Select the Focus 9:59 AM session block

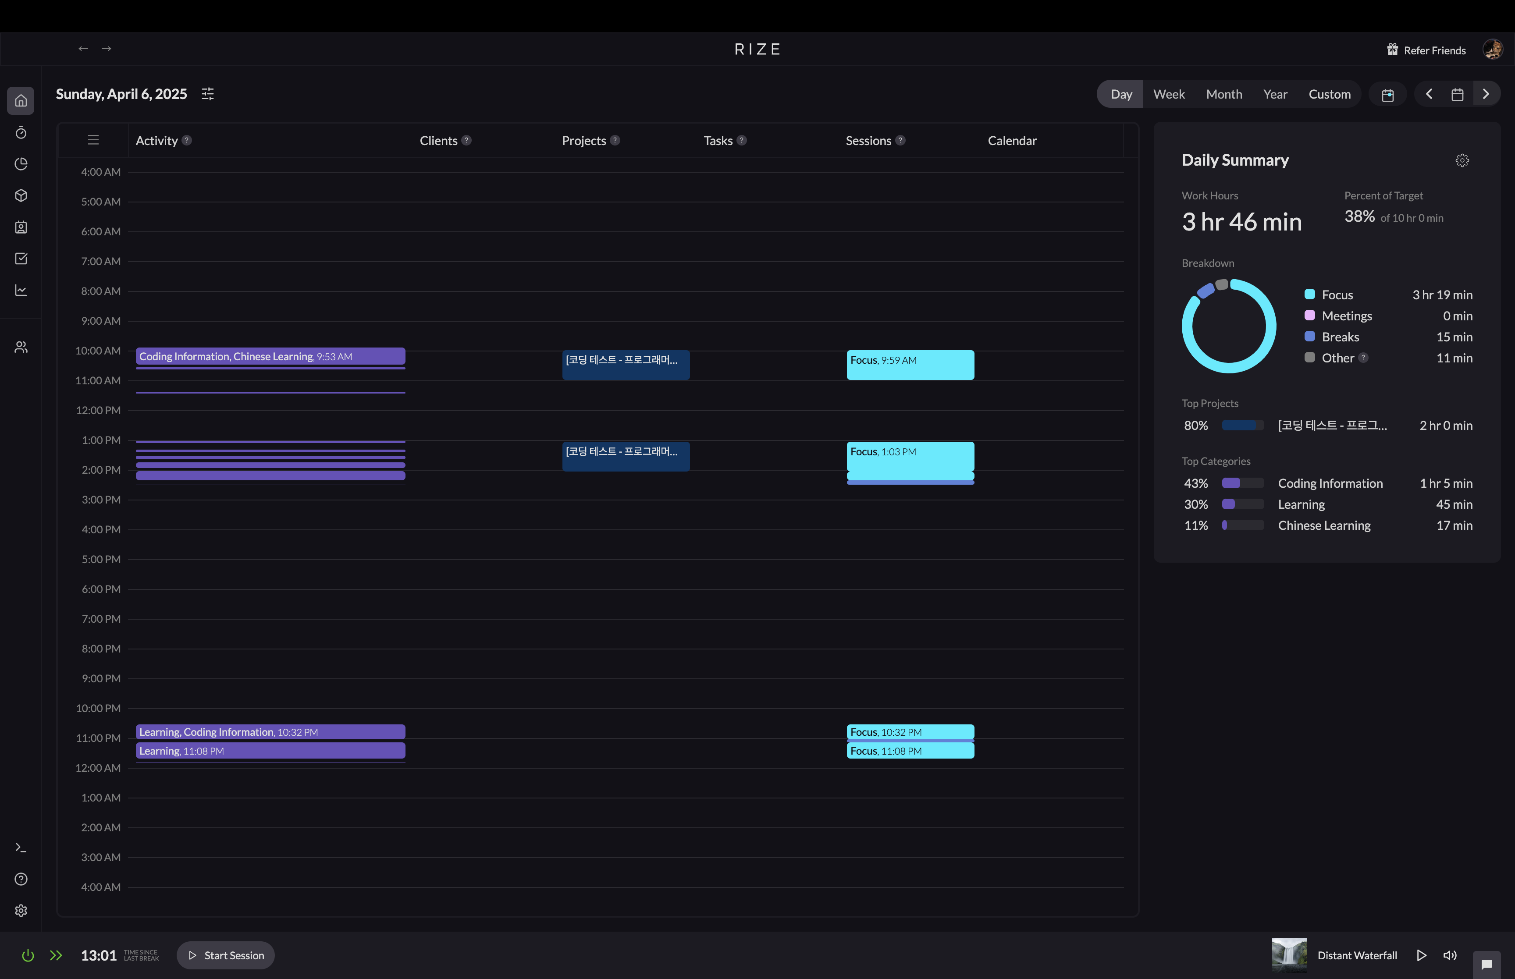910,365
